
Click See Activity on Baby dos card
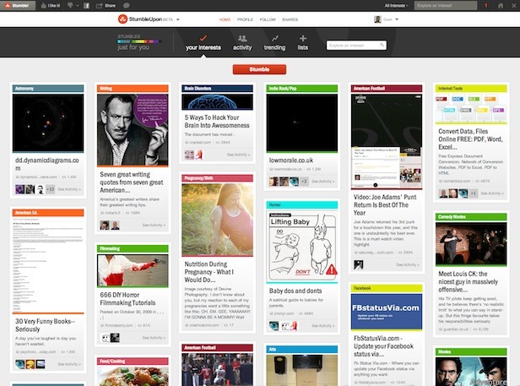pos(323,326)
